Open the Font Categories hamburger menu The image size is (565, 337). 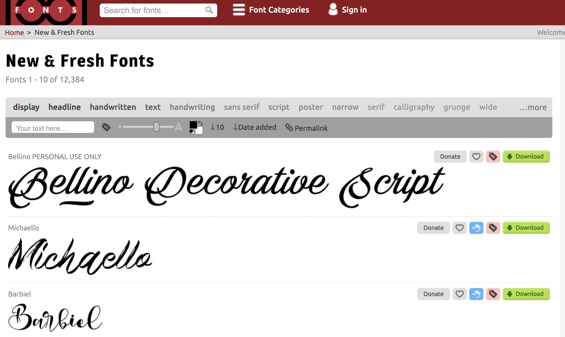coord(239,10)
